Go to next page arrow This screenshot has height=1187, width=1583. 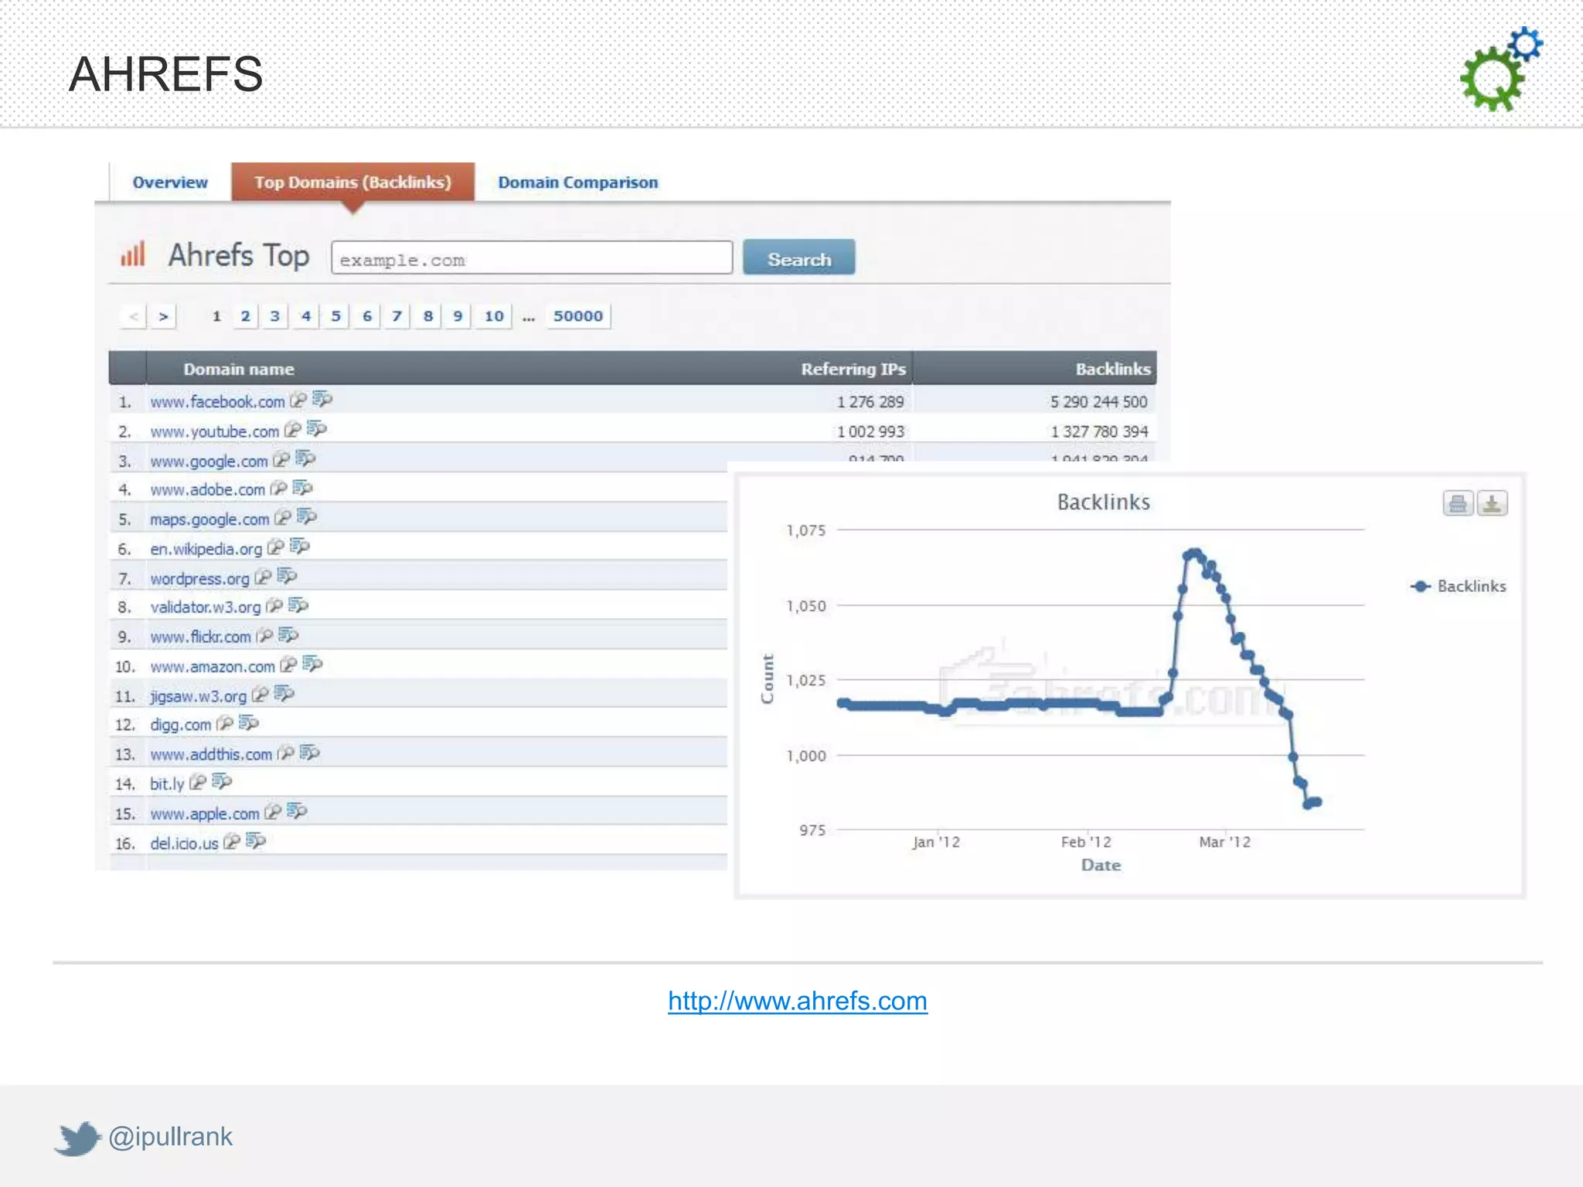[x=163, y=316]
